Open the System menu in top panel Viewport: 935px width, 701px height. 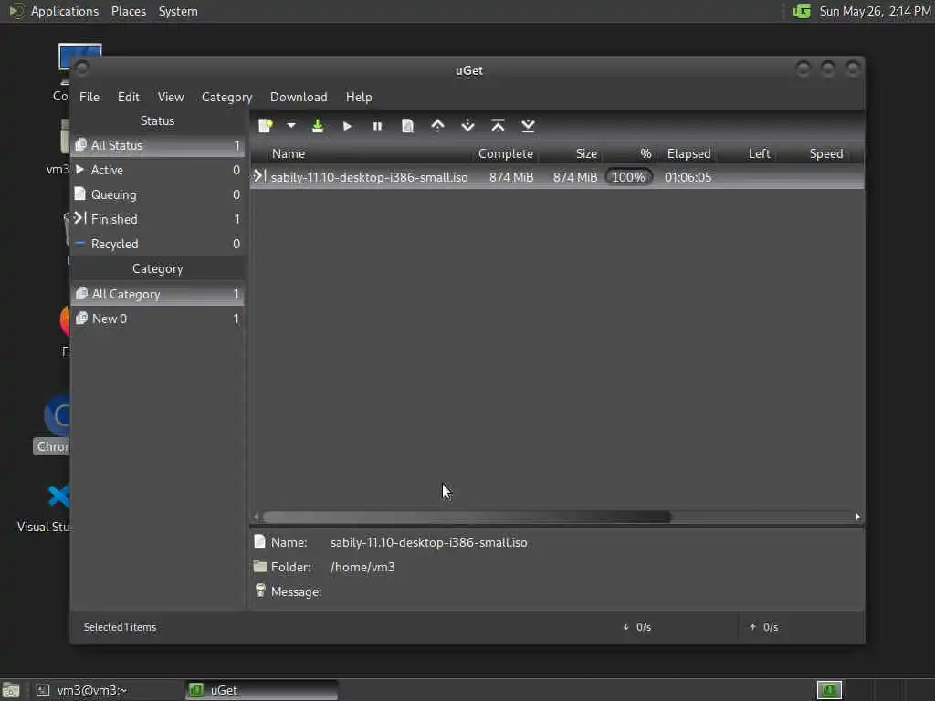(x=178, y=11)
